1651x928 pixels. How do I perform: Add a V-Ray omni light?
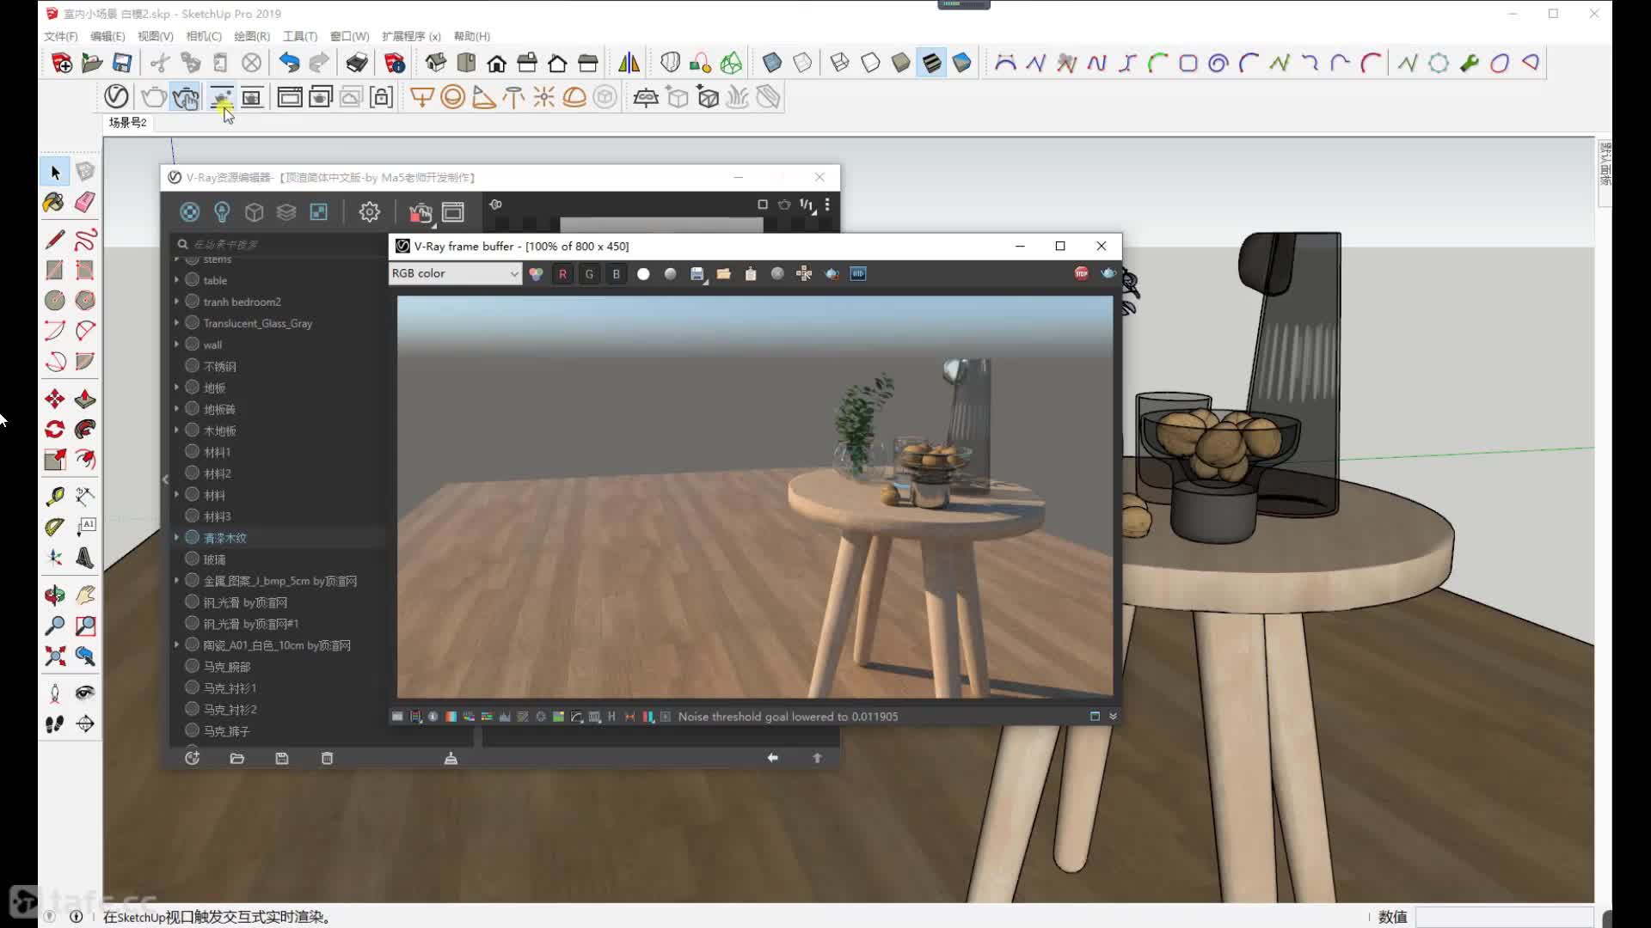click(543, 97)
